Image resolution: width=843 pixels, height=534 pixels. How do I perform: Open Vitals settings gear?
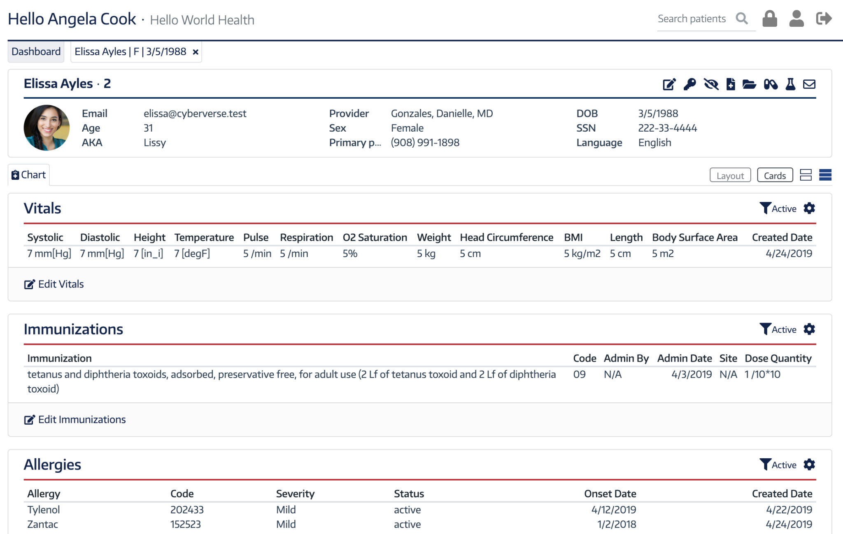coord(809,208)
